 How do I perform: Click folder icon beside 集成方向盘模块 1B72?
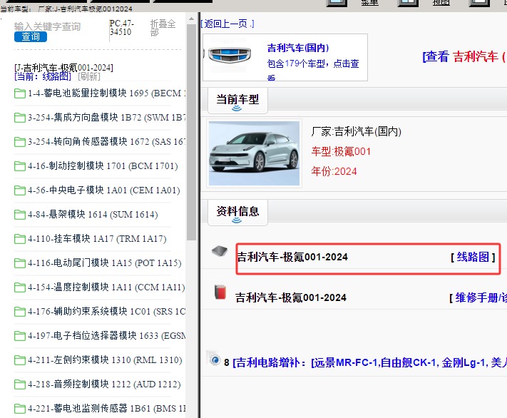[x=20, y=118]
